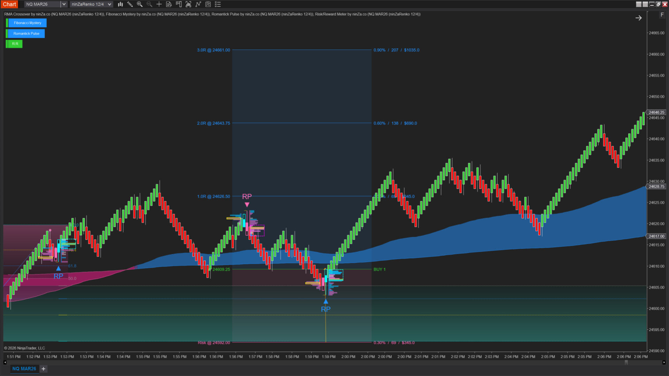Add a new chart tab with plus

(44, 369)
